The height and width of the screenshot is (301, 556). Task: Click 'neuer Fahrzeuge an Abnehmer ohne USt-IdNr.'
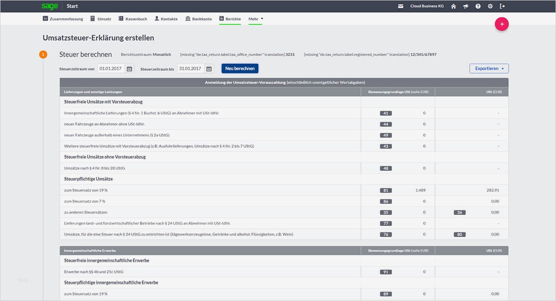click(x=104, y=124)
